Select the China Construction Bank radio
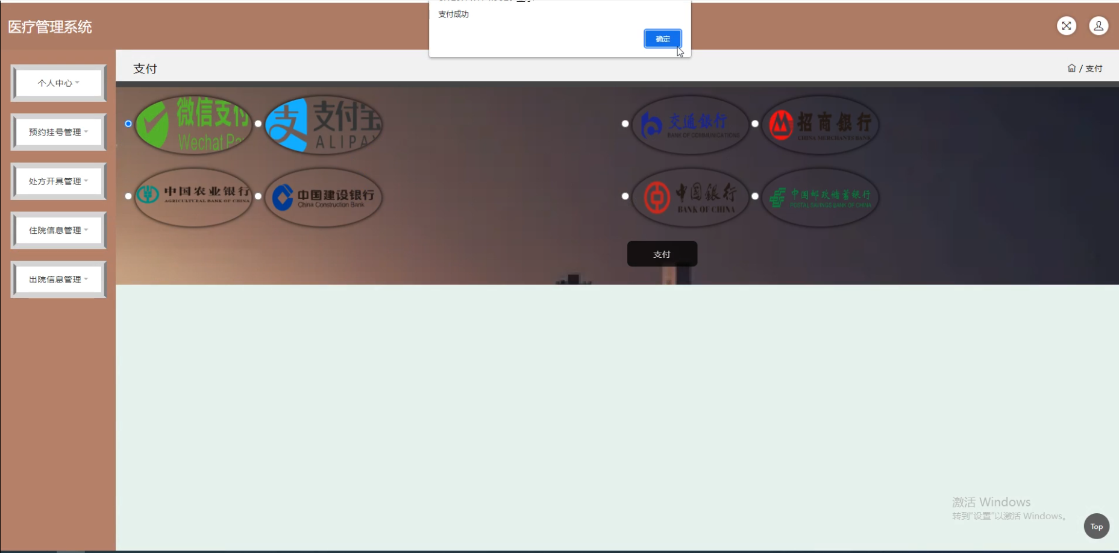The image size is (1119, 553). click(x=258, y=196)
